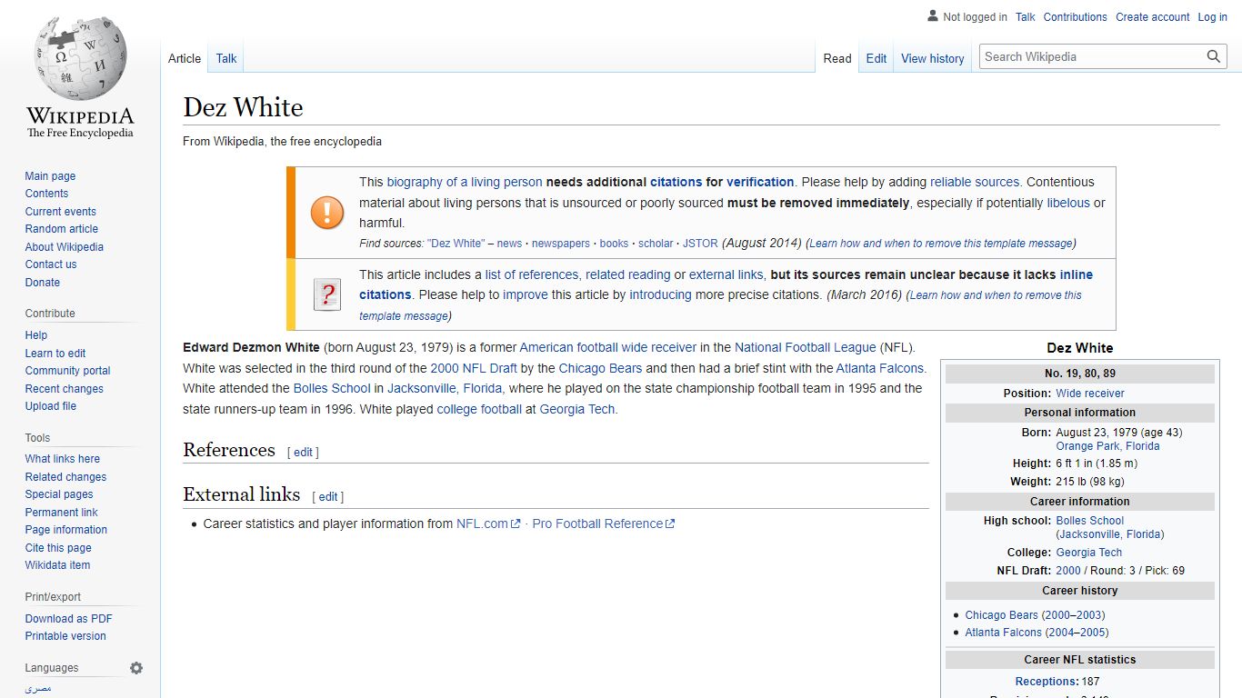Open biography of a living person link
The image size is (1242, 698).
[x=465, y=182]
